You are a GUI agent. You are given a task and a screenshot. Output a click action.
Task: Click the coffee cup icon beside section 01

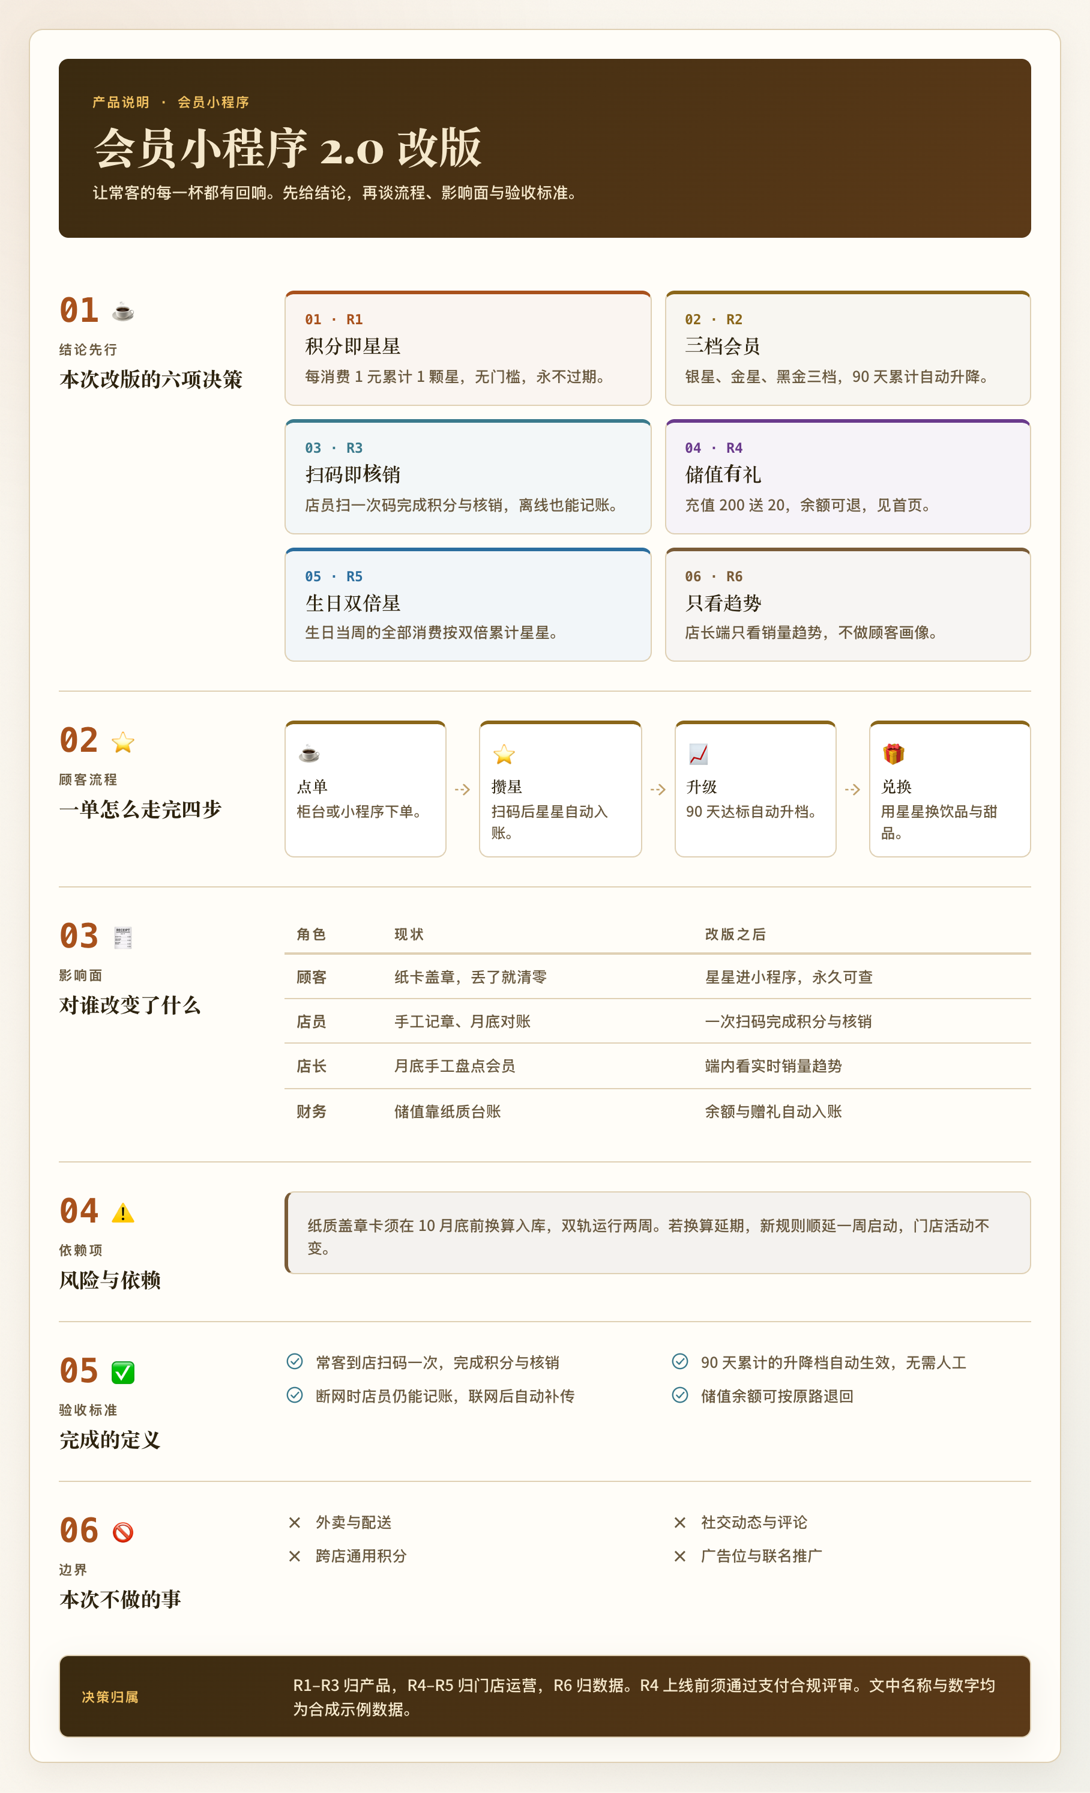pyautogui.click(x=123, y=312)
